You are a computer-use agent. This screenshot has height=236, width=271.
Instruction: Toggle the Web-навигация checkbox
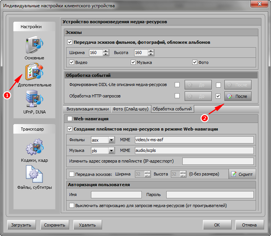[70, 119]
